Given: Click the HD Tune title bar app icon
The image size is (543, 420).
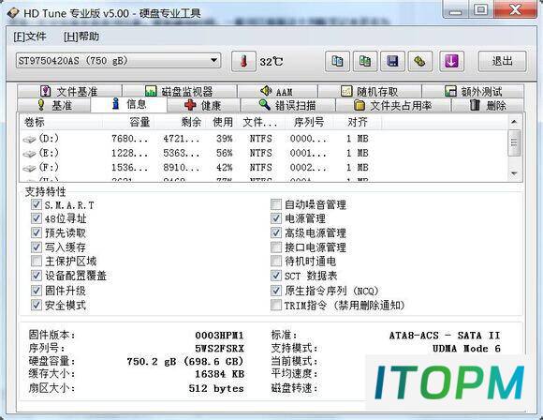Looking at the screenshot, I should point(13,13).
